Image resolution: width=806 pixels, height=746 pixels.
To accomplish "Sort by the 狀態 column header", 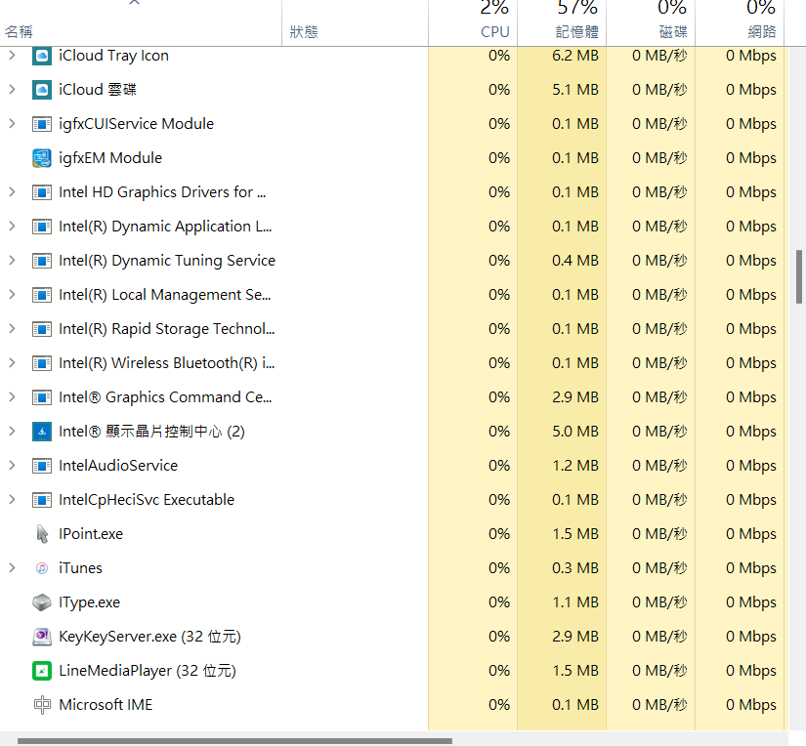I will tap(356, 23).
